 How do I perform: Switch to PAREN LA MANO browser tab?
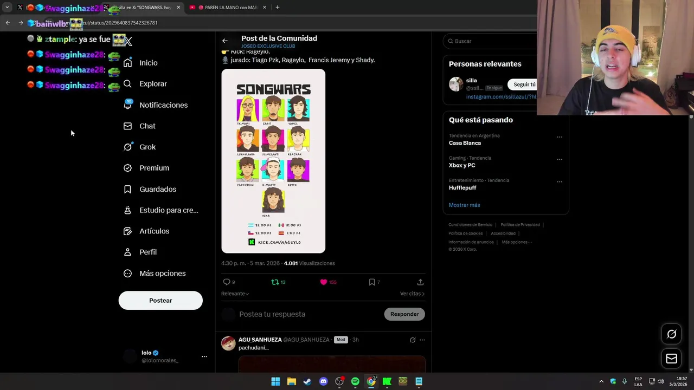pyautogui.click(x=227, y=8)
